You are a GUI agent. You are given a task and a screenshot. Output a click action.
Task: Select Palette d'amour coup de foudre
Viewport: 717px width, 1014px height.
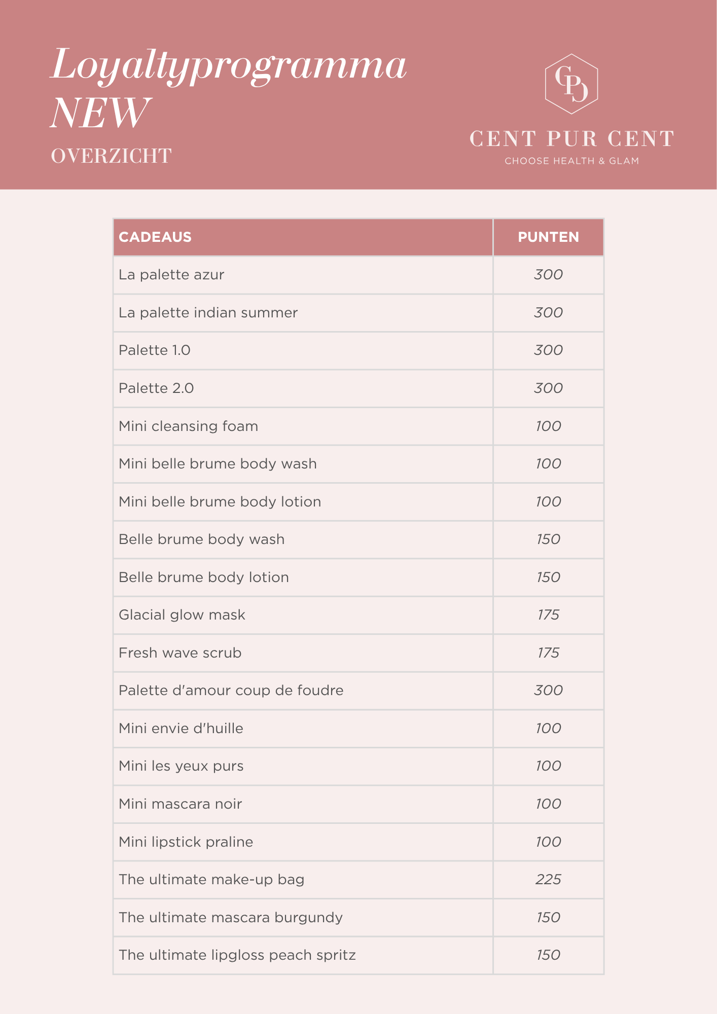click(231, 691)
